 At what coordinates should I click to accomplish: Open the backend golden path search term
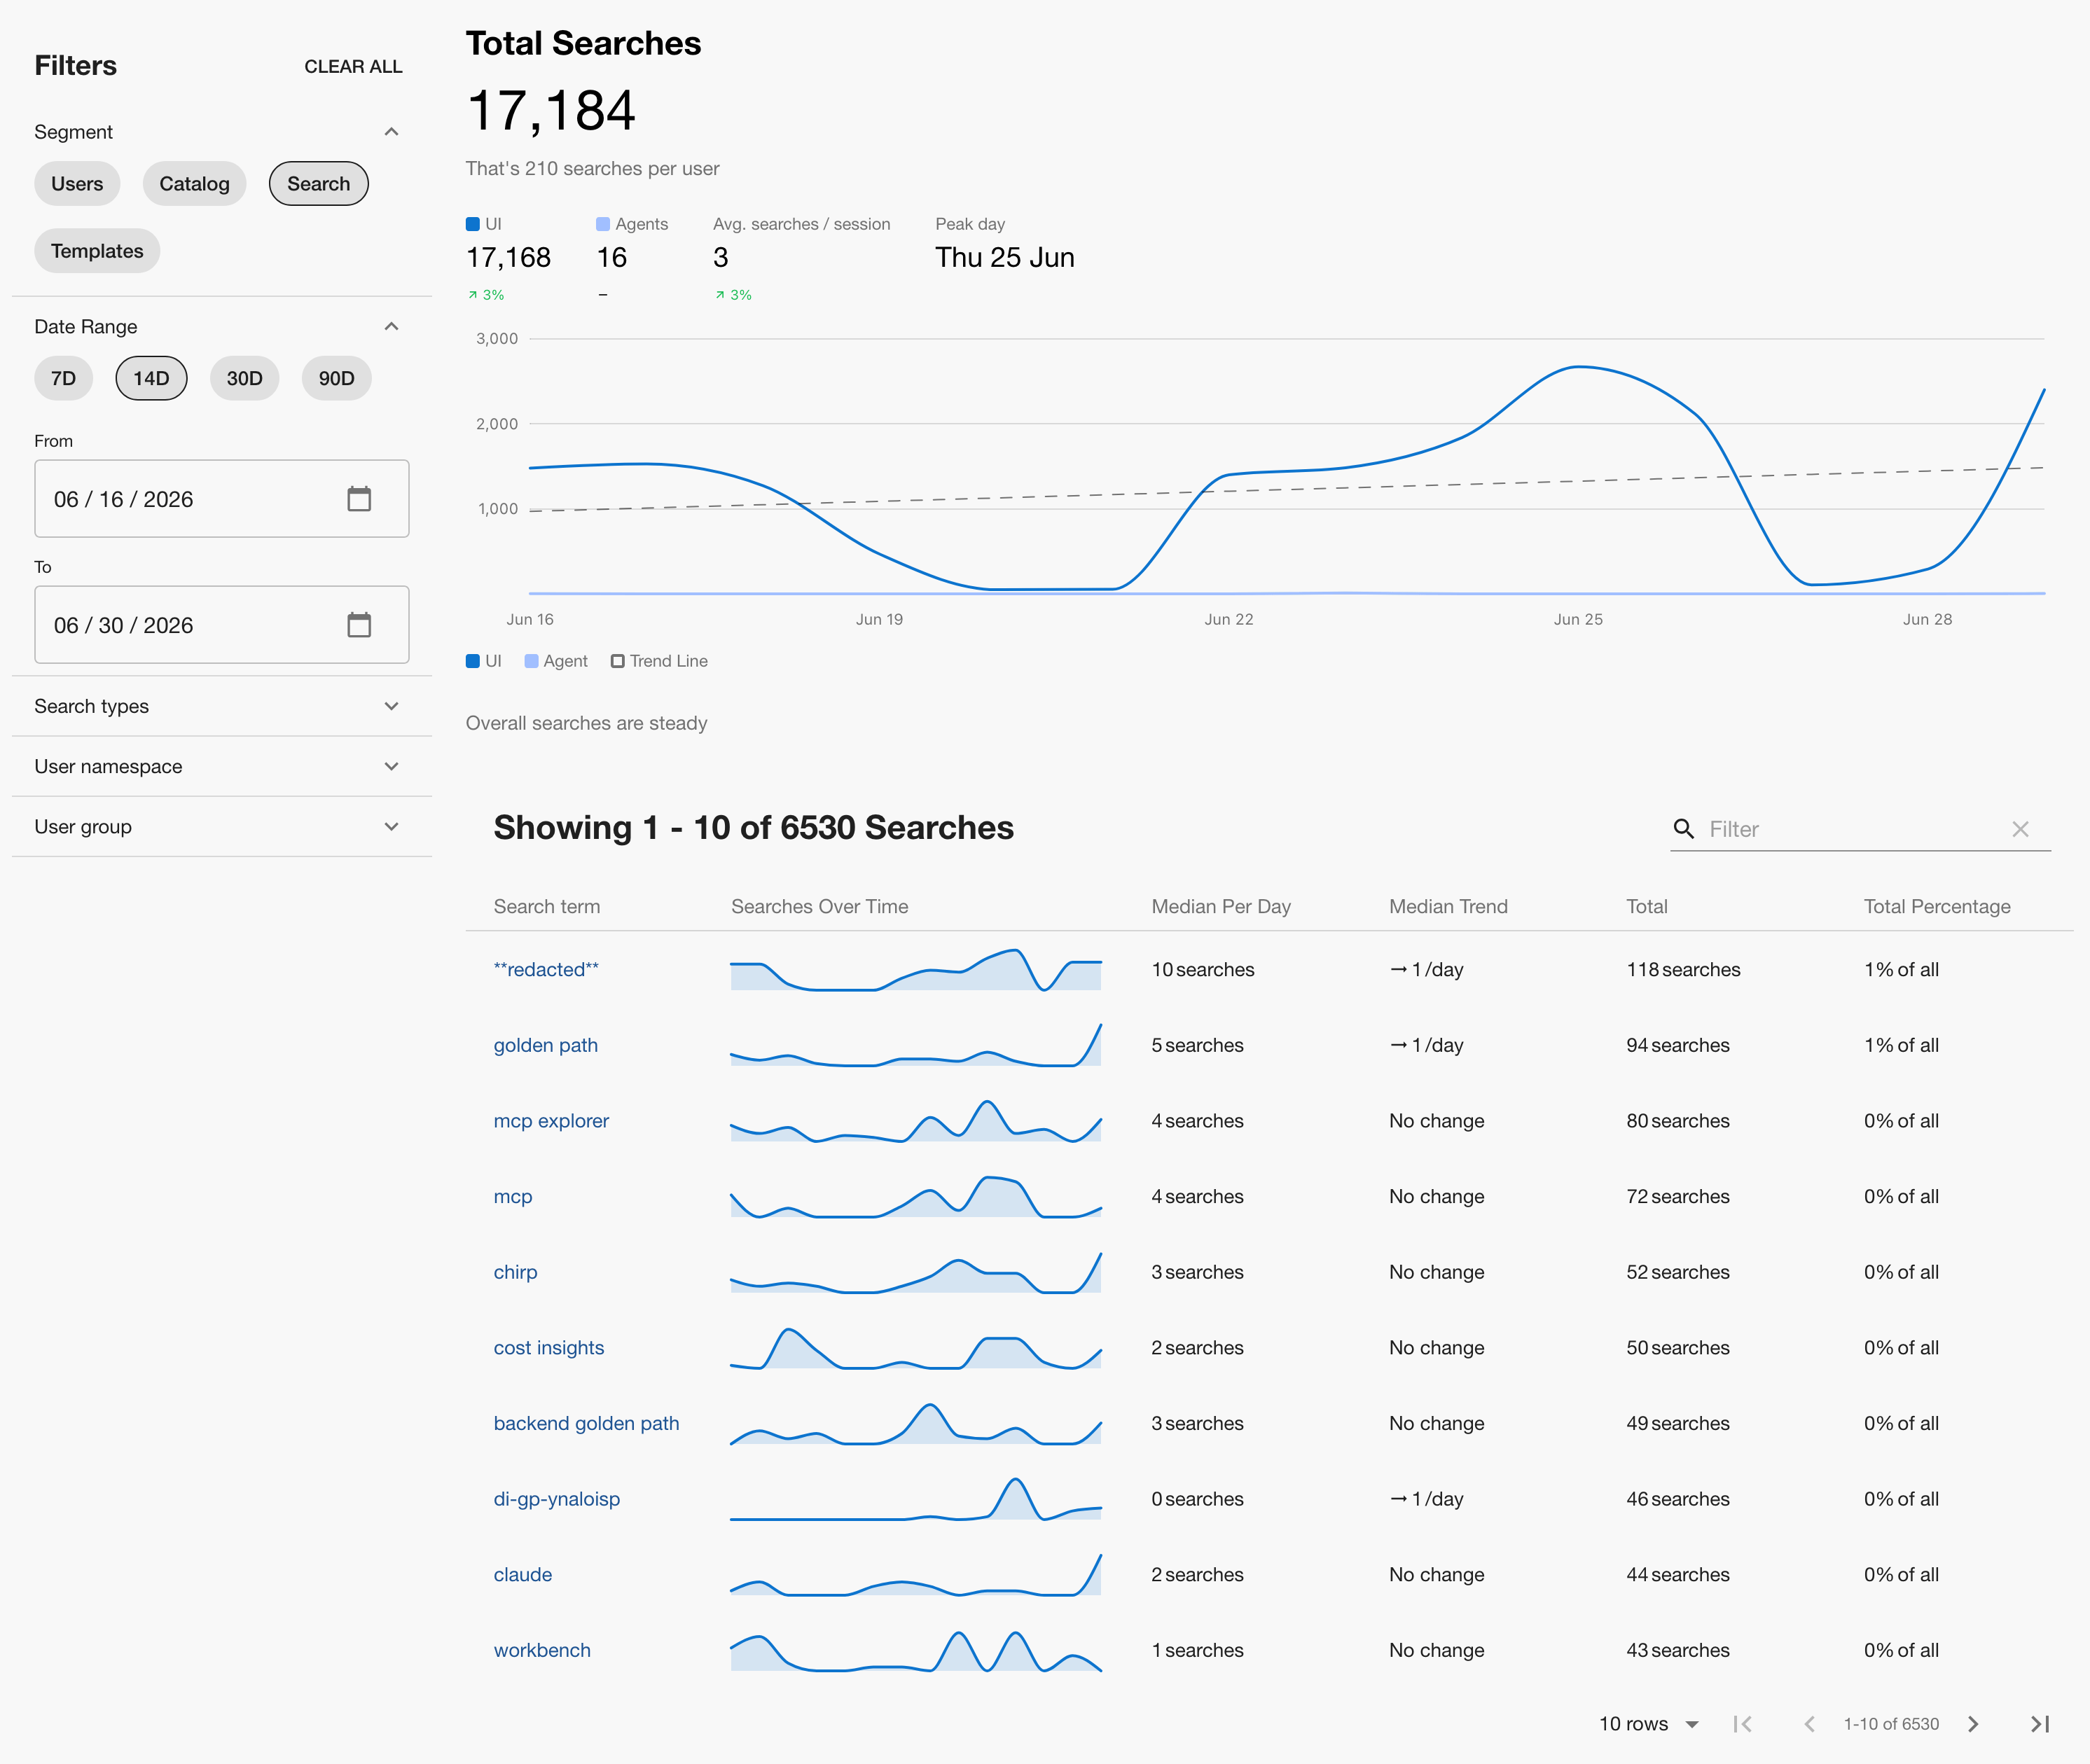(586, 1423)
